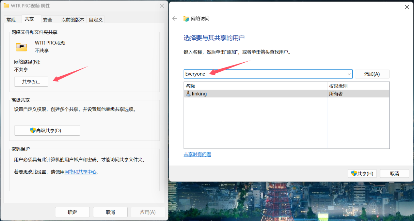Viewport: 414px width, 221px height.
Task: Click the Network Access folder icon
Action: (186, 19)
